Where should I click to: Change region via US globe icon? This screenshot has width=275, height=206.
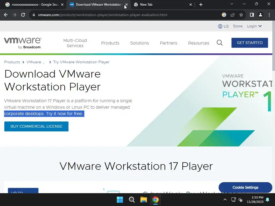[223, 26]
